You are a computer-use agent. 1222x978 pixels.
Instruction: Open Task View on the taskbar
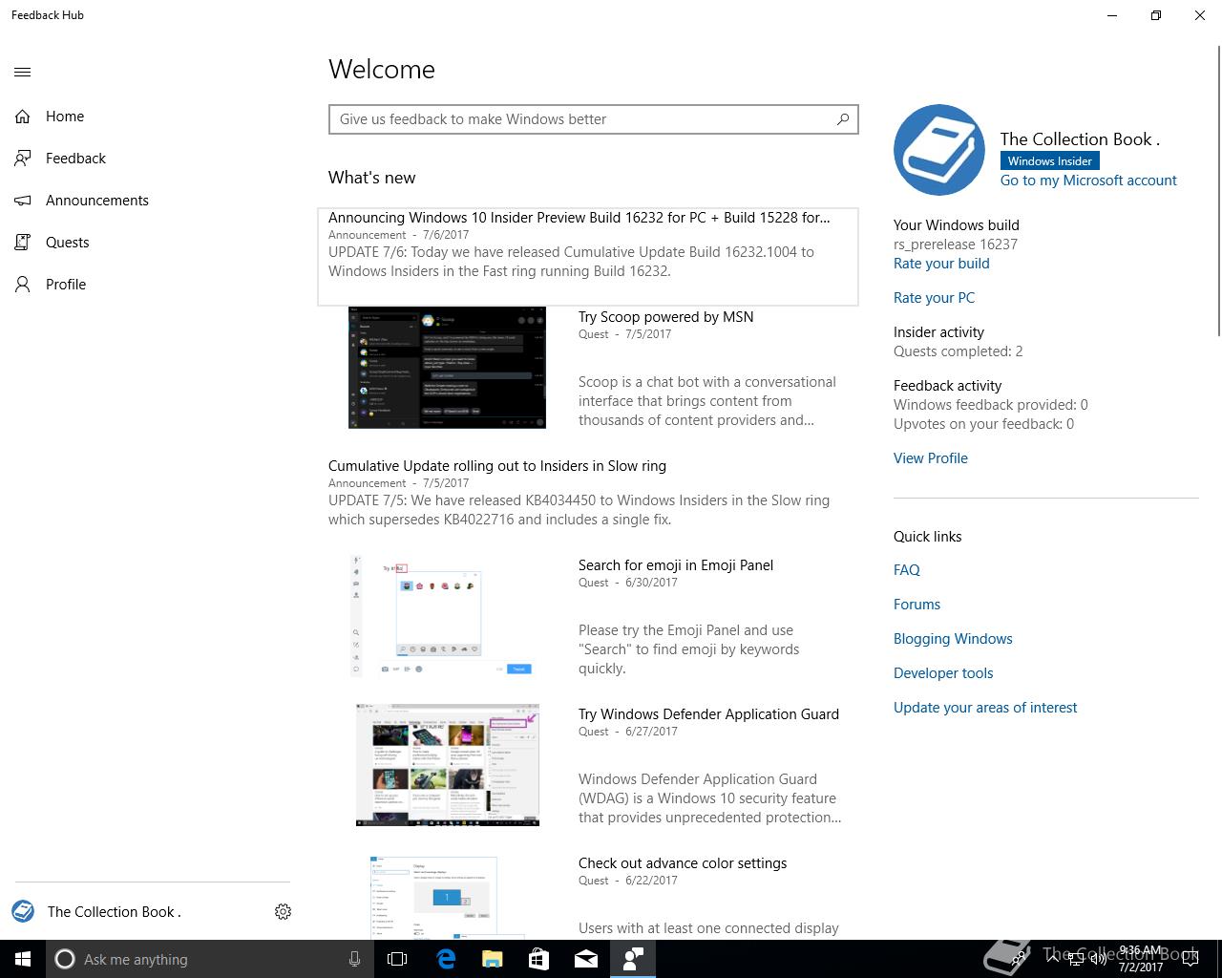397,959
